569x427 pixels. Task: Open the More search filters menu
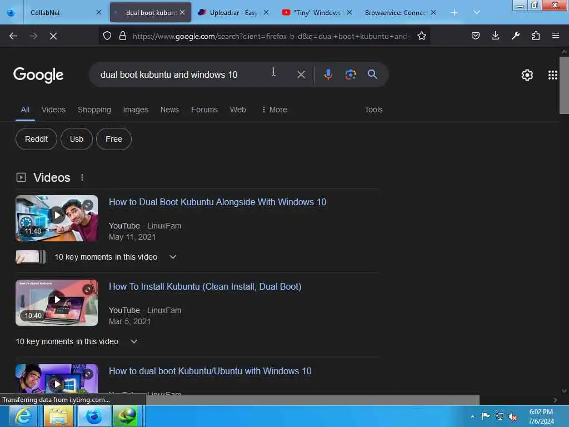pyautogui.click(x=274, y=110)
